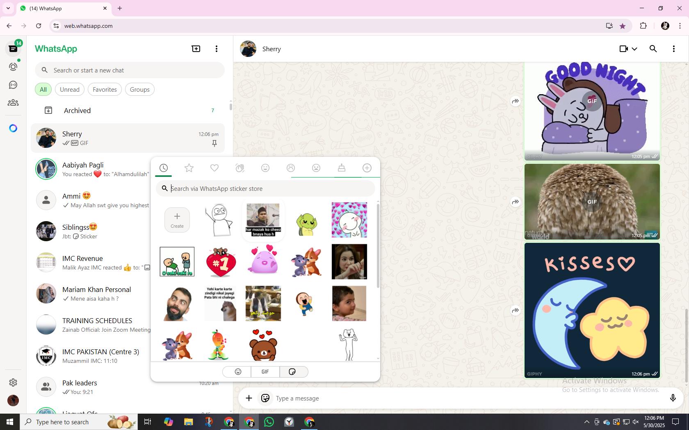689x430 pixels.
Task: Open TRAINING SCHEDULES chat
Action: [91, 325]
